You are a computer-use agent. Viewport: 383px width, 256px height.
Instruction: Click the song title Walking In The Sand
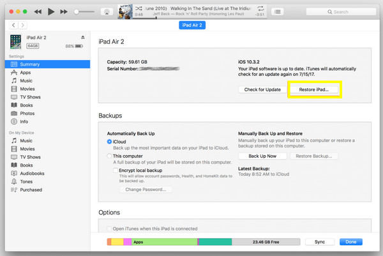click(x=211, y=8)
